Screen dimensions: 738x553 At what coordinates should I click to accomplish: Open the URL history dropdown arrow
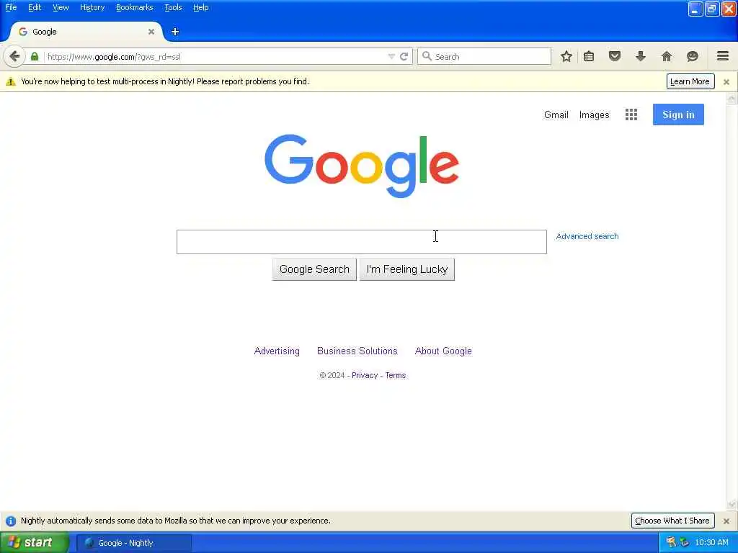click(391, 56)
